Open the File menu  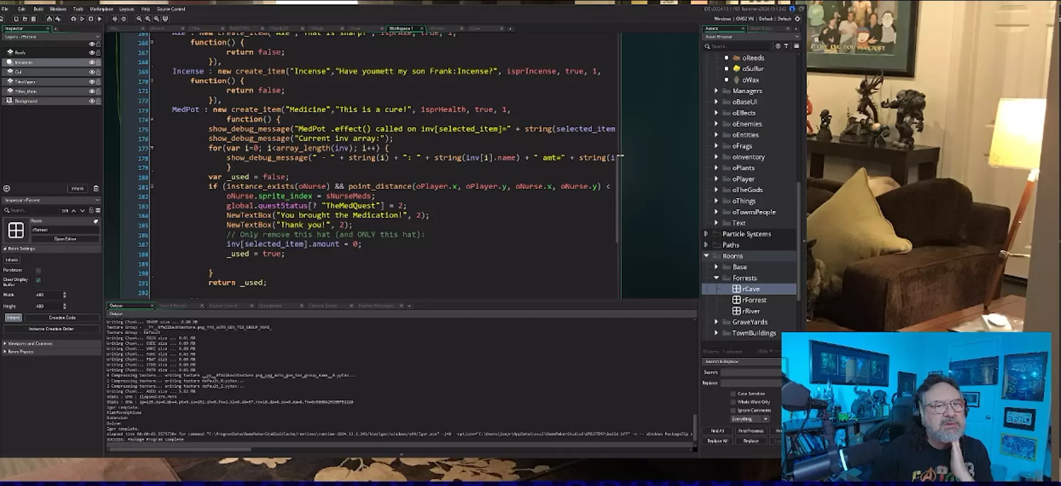[5, 9]
